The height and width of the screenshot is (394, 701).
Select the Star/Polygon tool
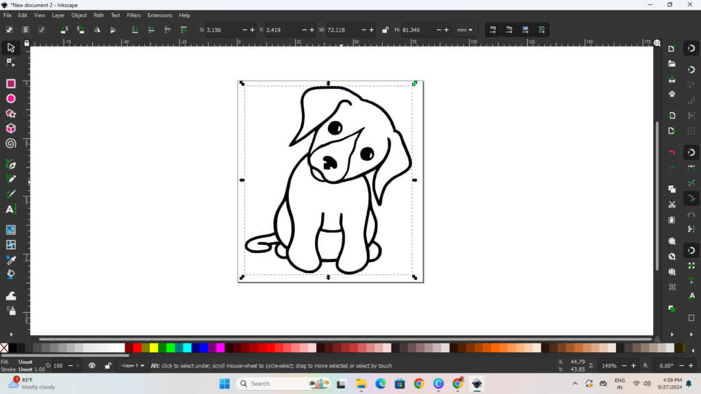[x=11, y=114]
